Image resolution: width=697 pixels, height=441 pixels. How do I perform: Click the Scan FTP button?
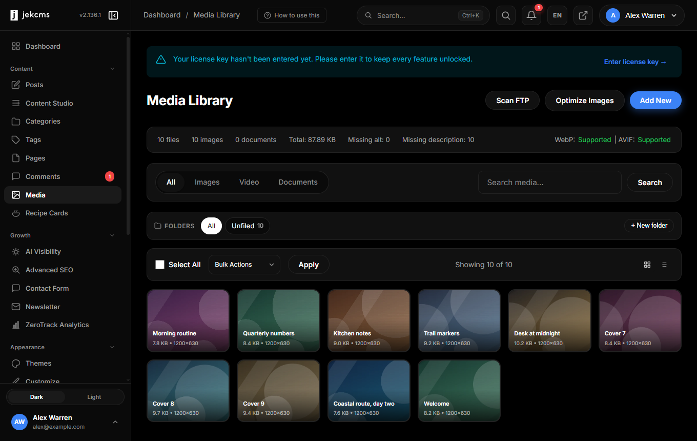(512, 101)
